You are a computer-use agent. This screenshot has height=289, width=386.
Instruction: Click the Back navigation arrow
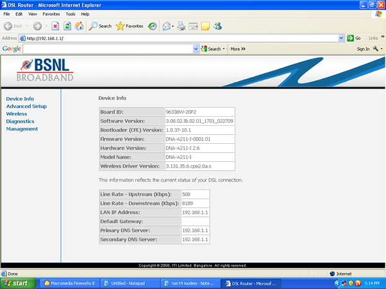pyautogui.click(x=8, y=26)
